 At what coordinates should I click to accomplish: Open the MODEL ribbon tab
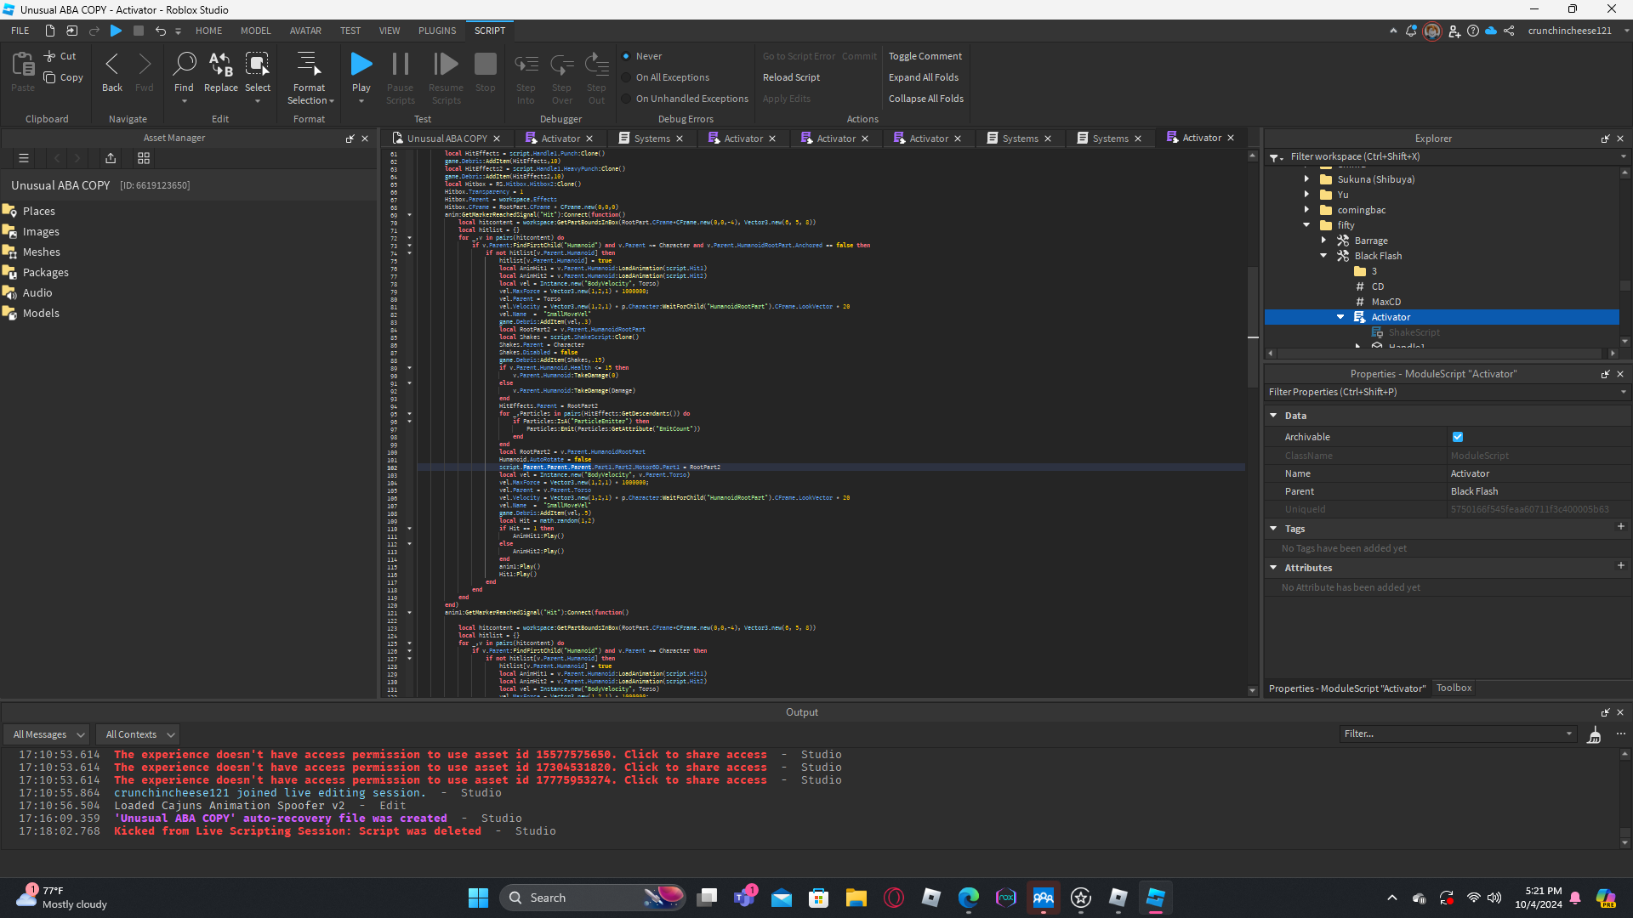[x=256, y=31]
